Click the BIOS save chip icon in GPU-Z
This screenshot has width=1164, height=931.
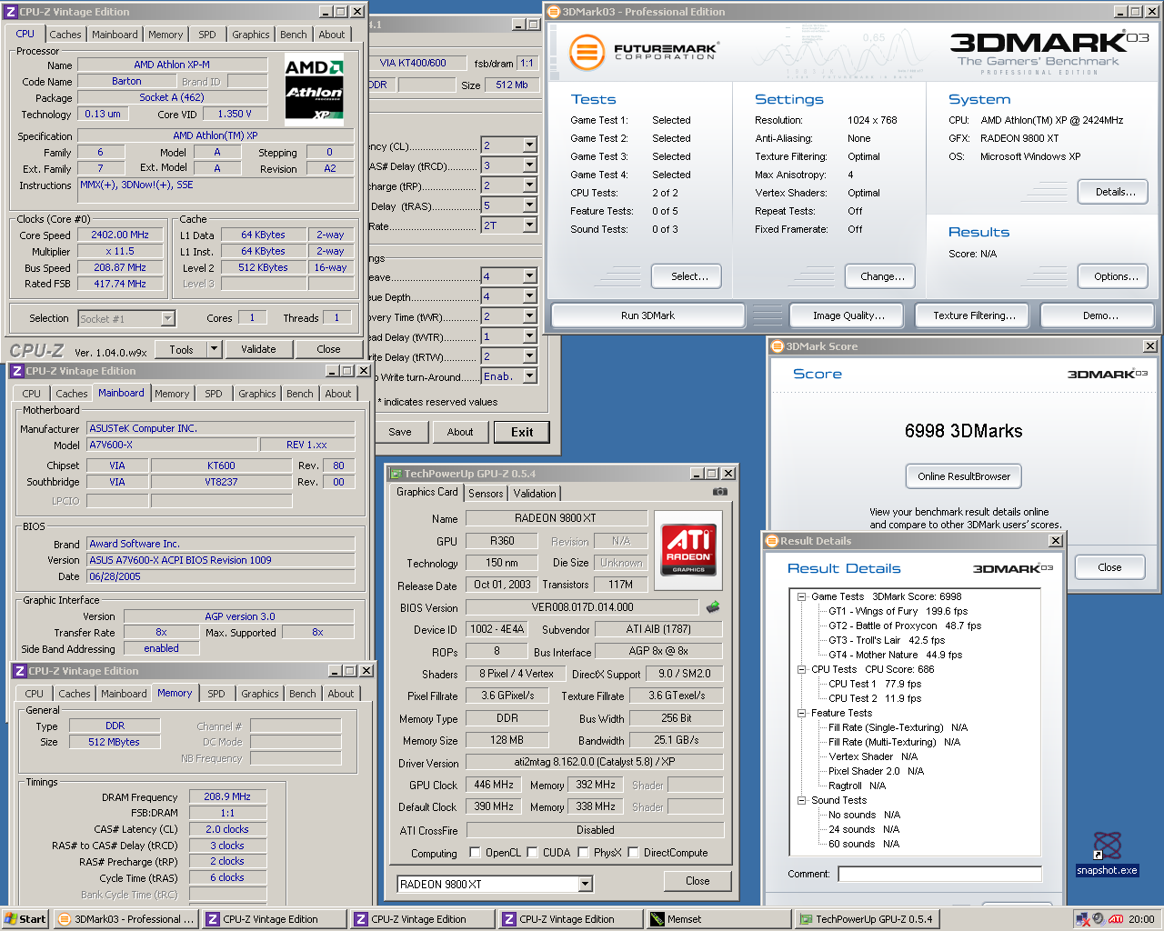pos(713,606)
